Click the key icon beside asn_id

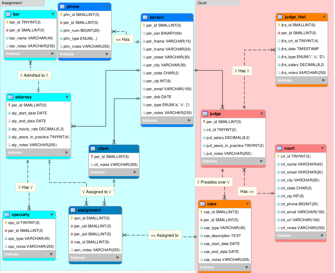pos(71,218)
